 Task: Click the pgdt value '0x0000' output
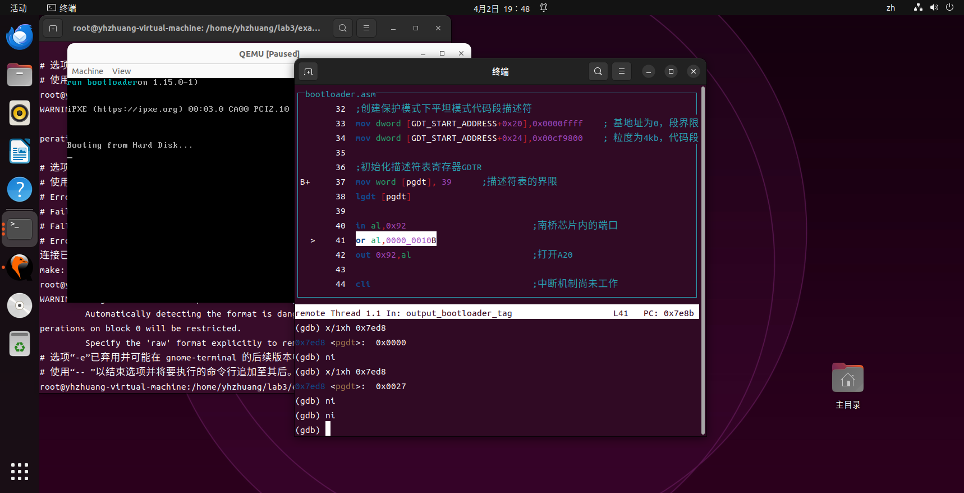(391, 343)
